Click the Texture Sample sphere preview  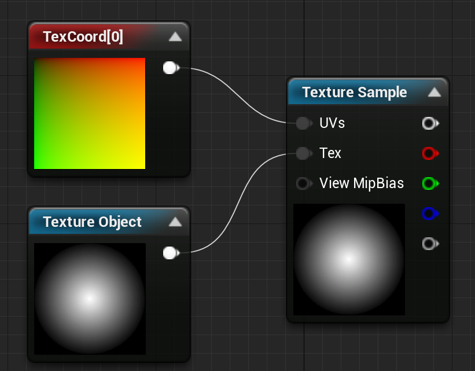349,259
